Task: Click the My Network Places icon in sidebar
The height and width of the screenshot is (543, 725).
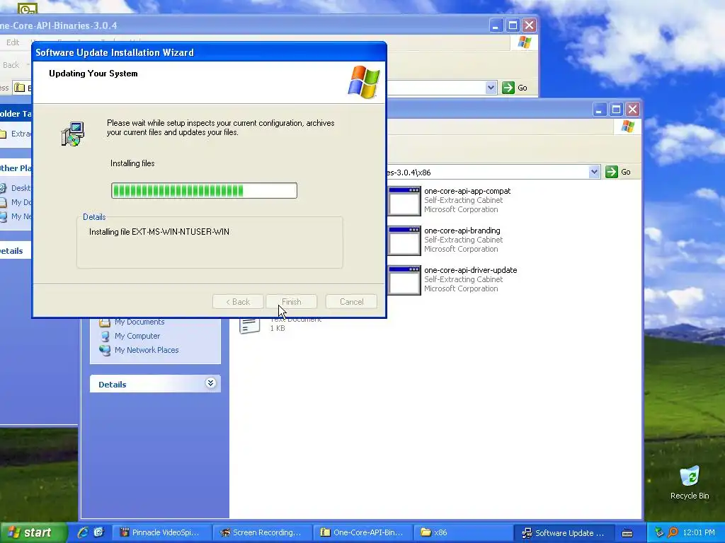Action: click(x=105, y=351)
